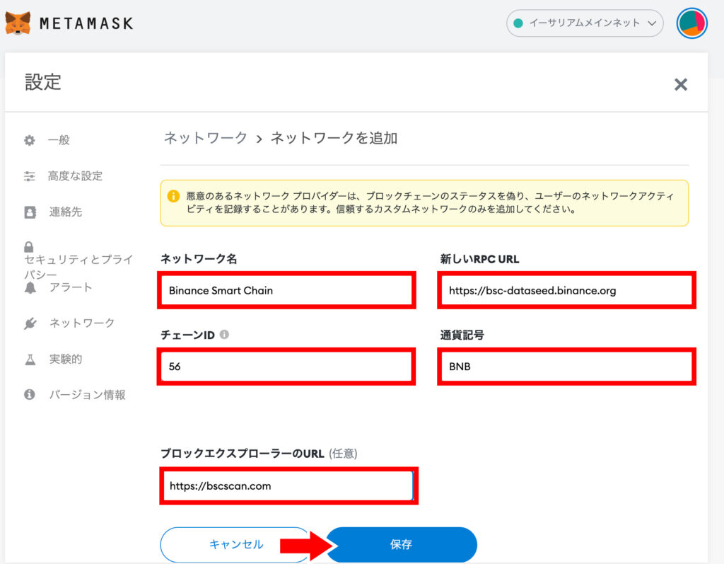
Task: Open the ネットワーク sidebar section
Action: click(82, 323)
